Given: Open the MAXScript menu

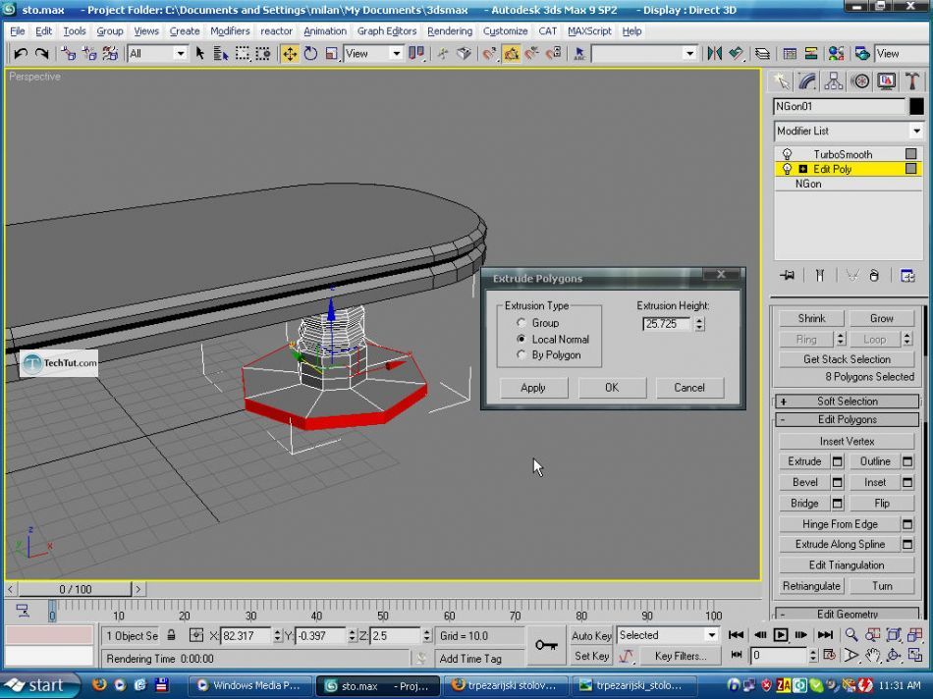Looking at the screenshot, I should tap(589, 31).
